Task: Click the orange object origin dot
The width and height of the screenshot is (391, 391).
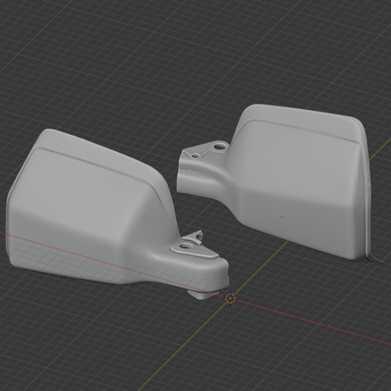Action: (x=282, y=217)
